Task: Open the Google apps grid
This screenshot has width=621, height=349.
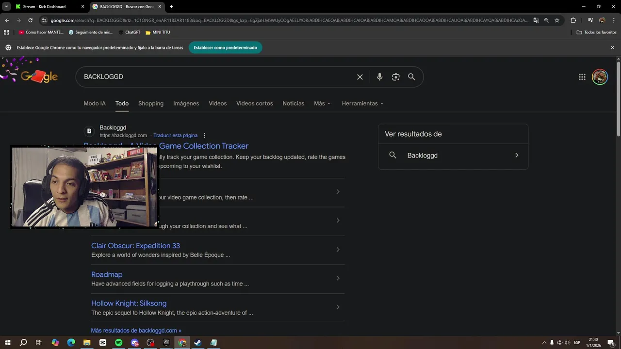Action: 582,77
